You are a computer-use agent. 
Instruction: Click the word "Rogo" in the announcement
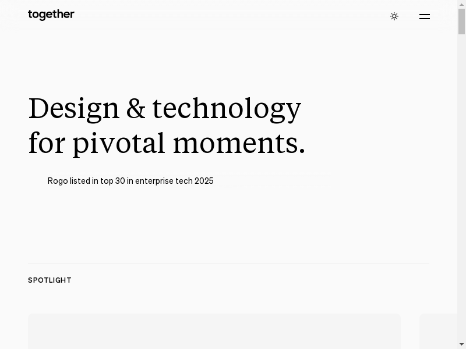[x=58, y=181]
